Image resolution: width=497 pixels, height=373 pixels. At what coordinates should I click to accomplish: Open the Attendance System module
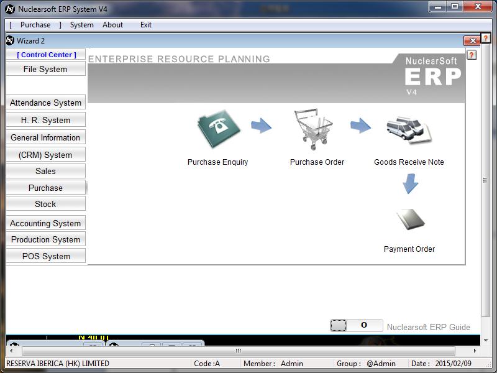45,103
